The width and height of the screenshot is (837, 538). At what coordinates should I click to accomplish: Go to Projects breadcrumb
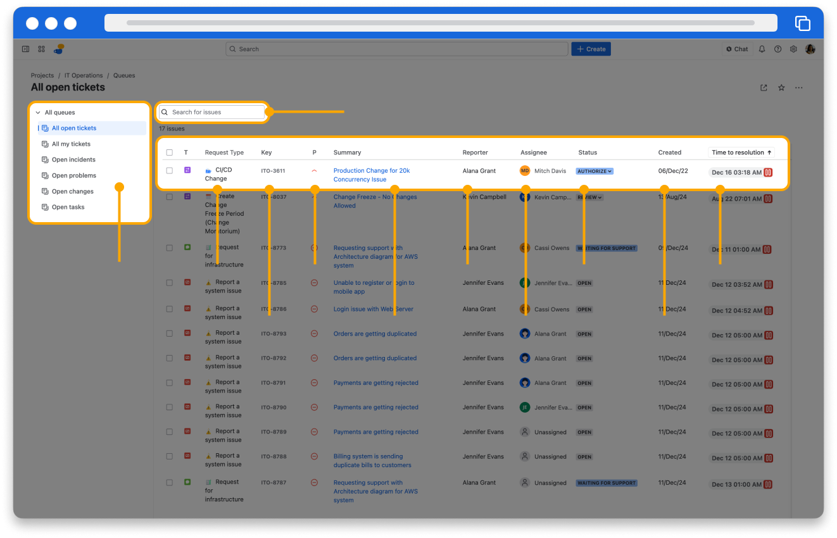click(42, 75)
